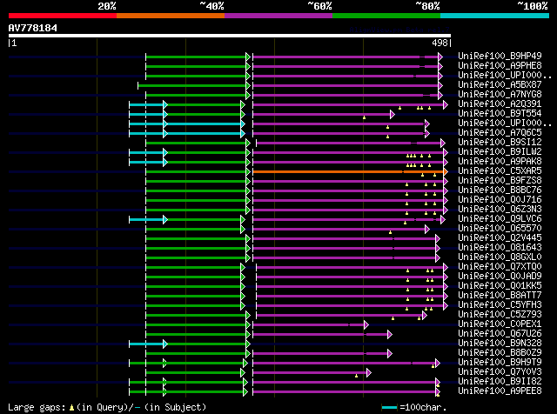557x414 pixels.
Task: Click the purple alignment bar in Q7Y0V3 row
Action: click(x=312, y=373)
